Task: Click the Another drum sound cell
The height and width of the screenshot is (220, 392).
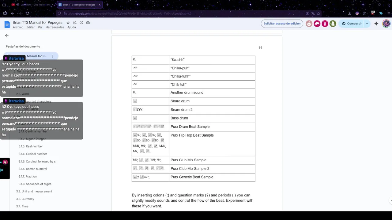Action: click(x=212, y=93)
